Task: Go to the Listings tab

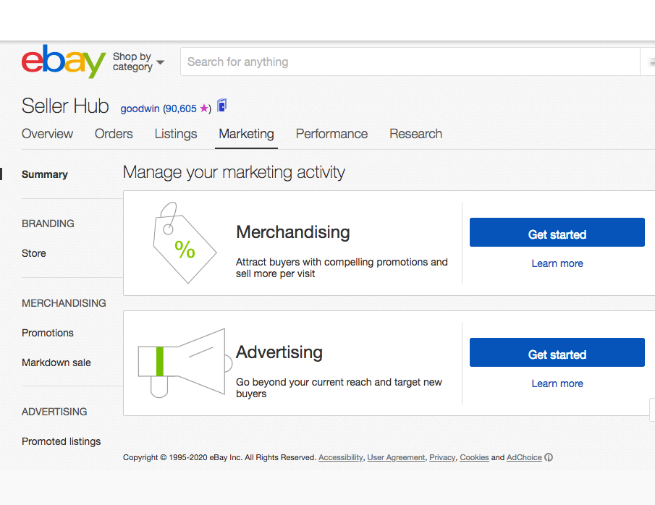Action: (x=176, y=134)
